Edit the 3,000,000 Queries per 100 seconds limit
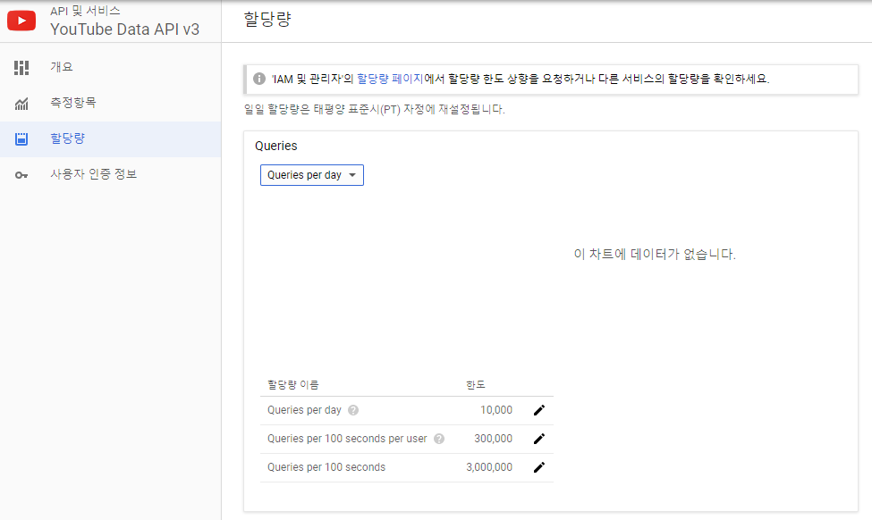 tap(539, 467)
